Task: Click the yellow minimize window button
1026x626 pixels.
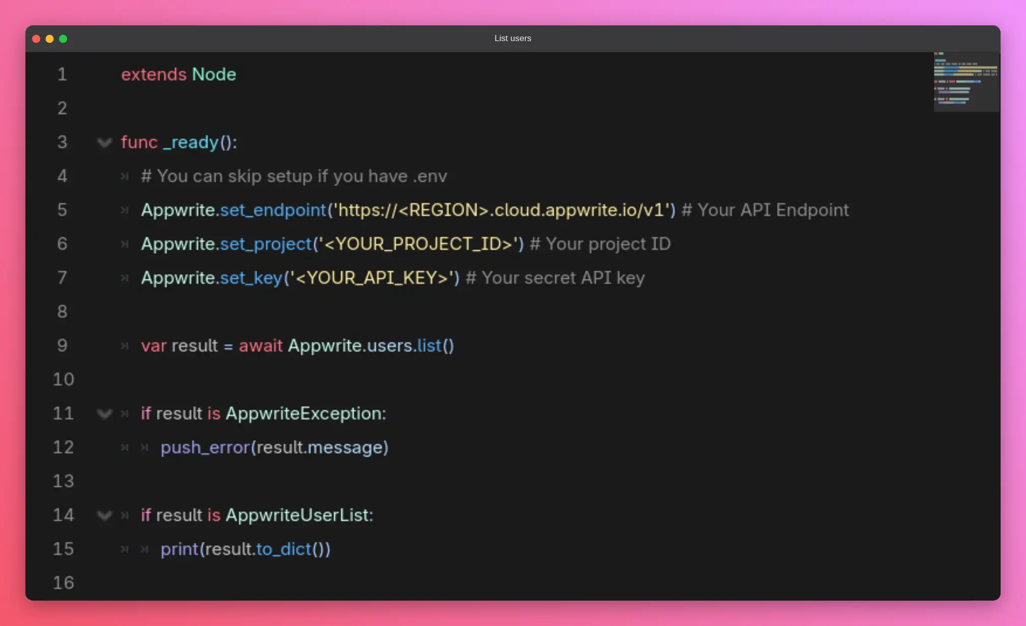Action: [50, 39]
